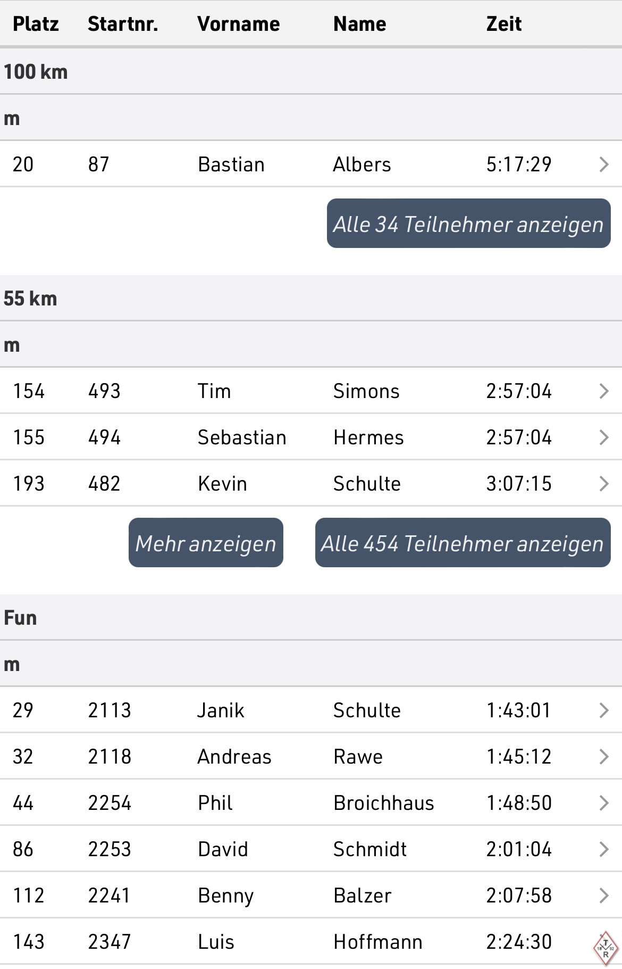Expand Benny Balzer's row chevron
The width and height of the screenshot is (622, 969).
pyautogui.click(x=603, y=896)
